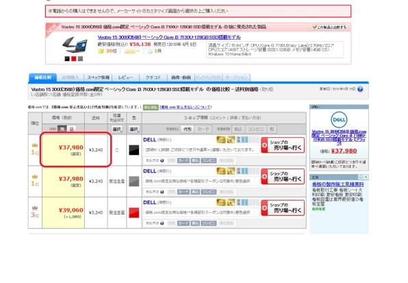
Task: Open the 在庫 選択 dropdown
Action: coord(117,129)
